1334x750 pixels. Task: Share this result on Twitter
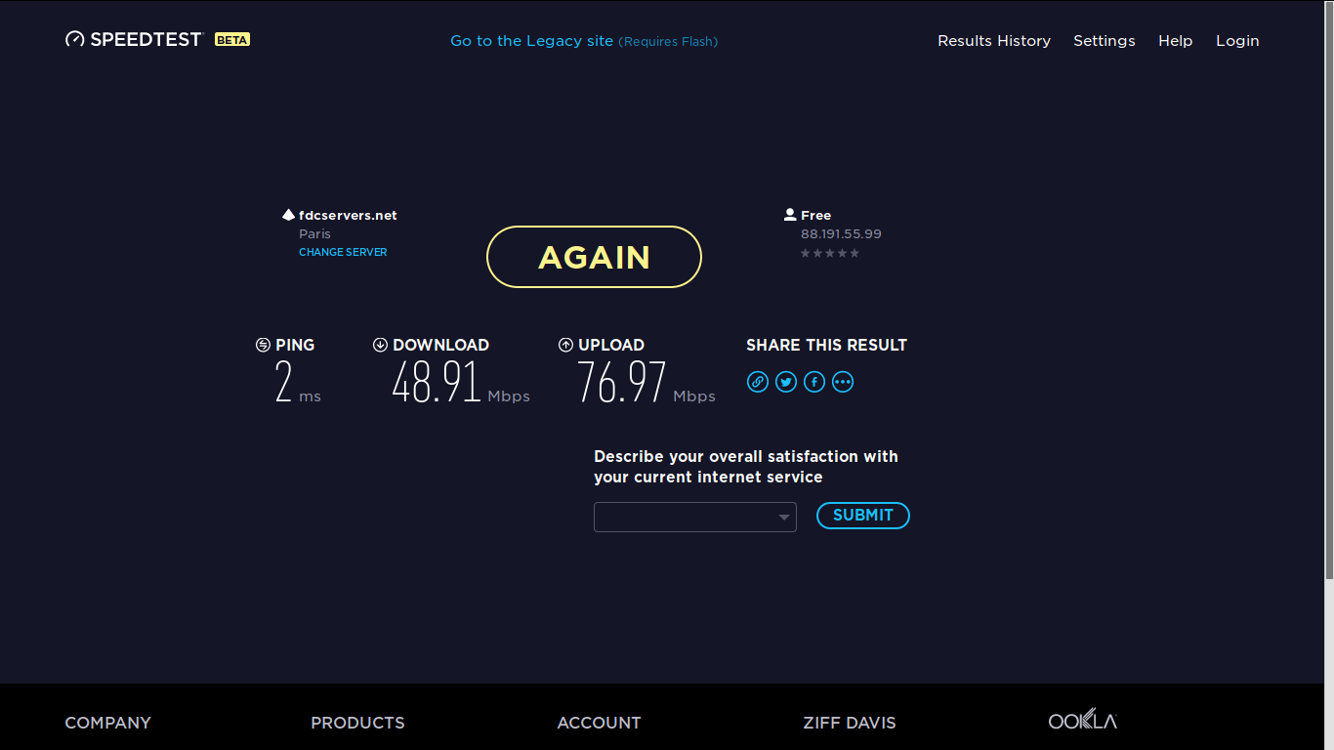786,382
